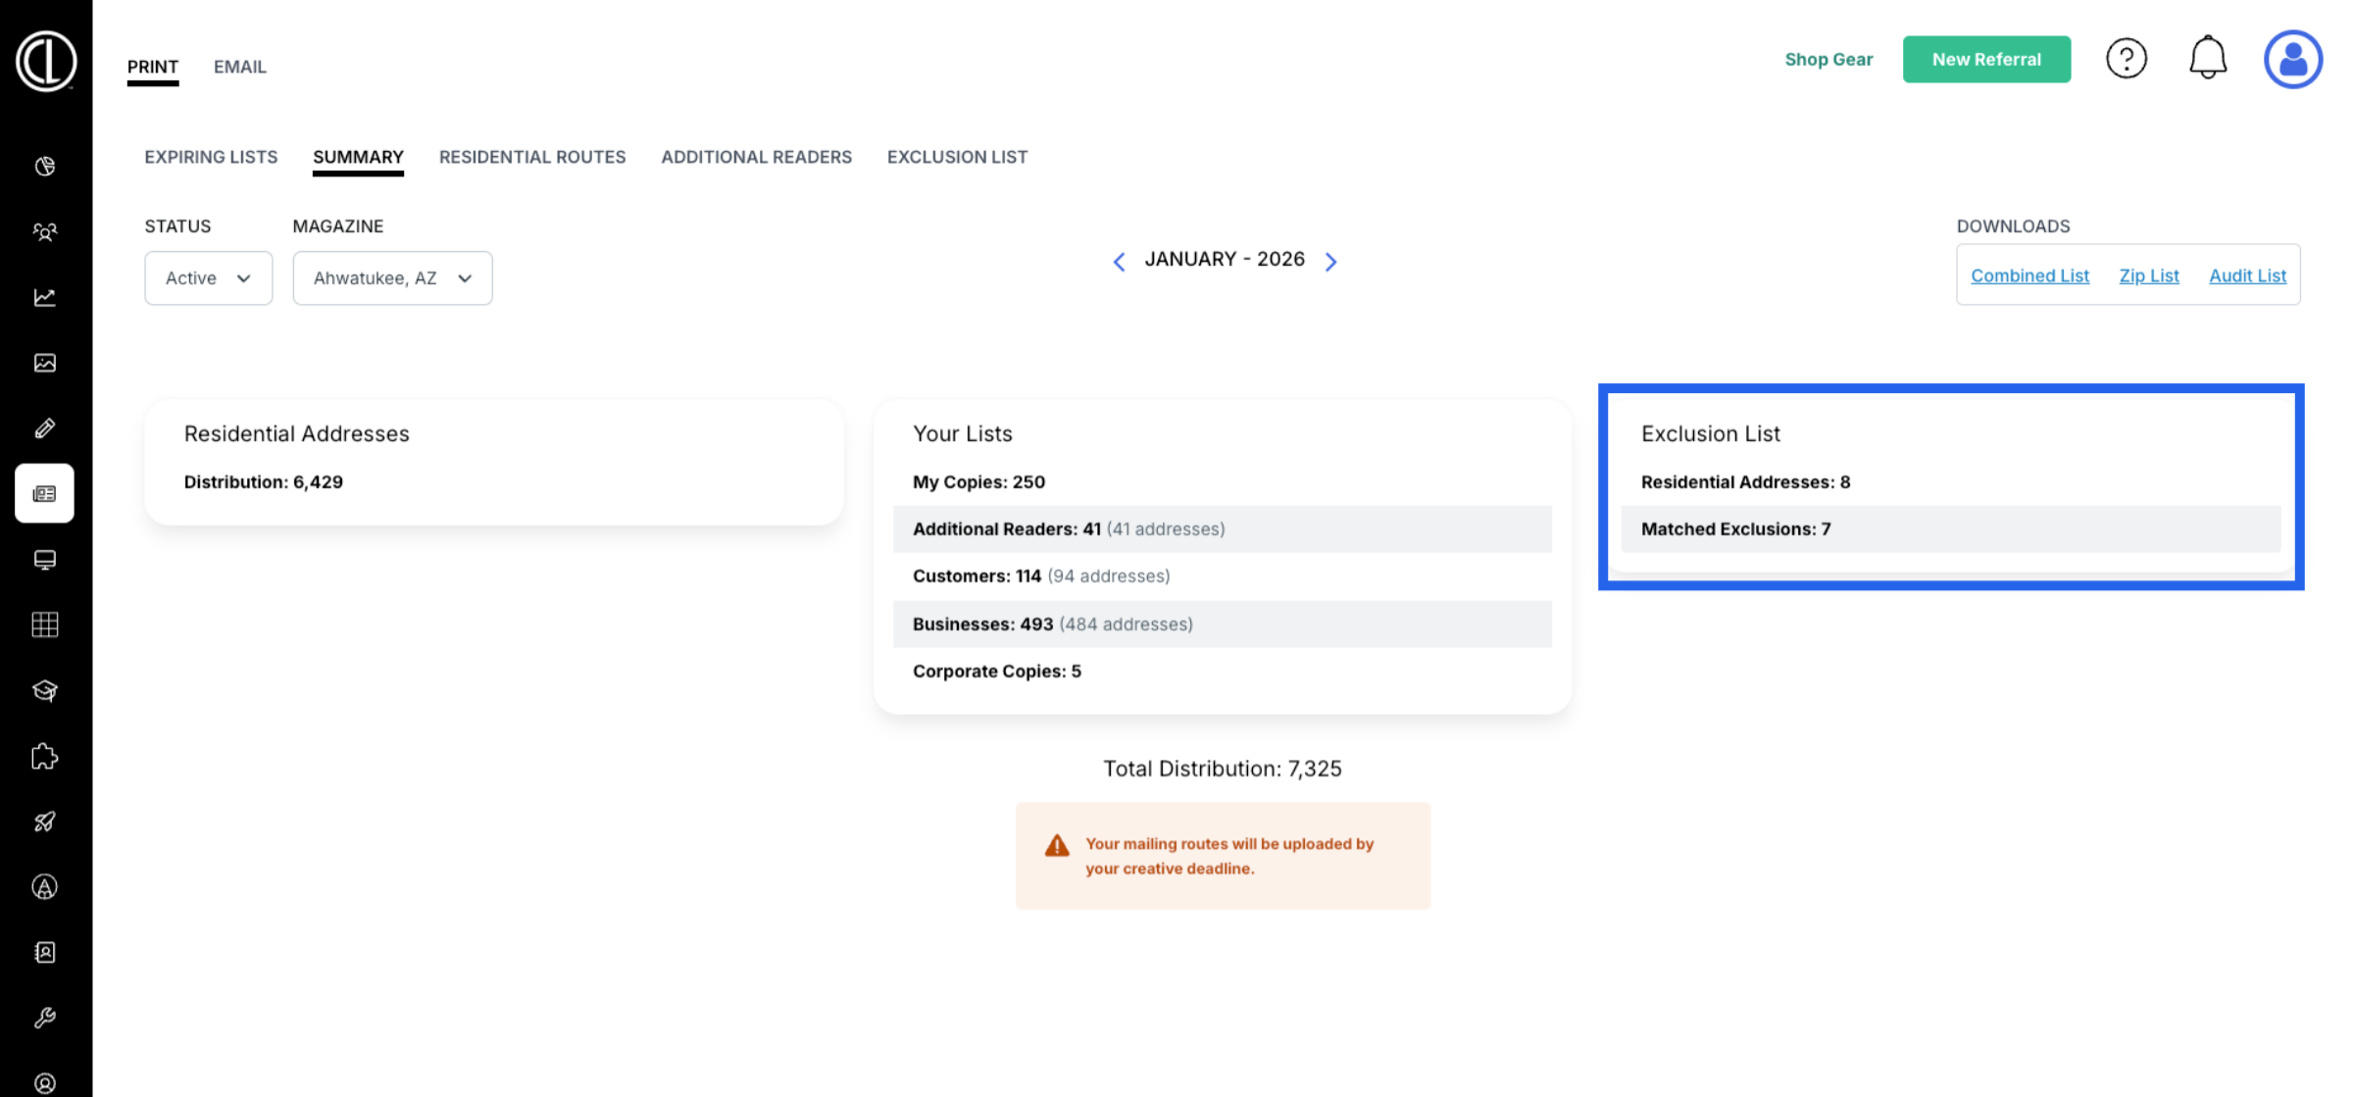2353x1097 pixels.
Task: Open the line chart reports icon
Action: coord(45,297)
